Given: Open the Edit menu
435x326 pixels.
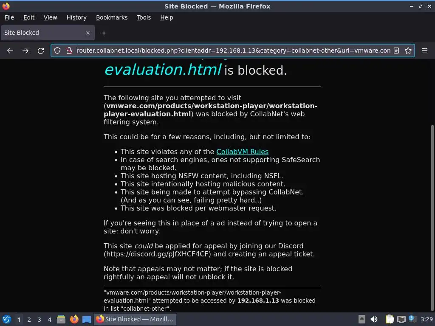Looking at the screenshot, I should 29,17.
